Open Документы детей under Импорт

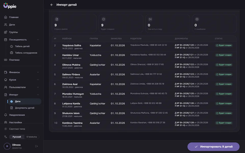pos(24,108)
